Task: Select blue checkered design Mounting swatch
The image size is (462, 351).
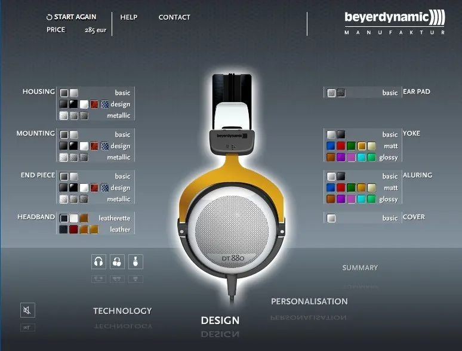Action: (104, 146)
